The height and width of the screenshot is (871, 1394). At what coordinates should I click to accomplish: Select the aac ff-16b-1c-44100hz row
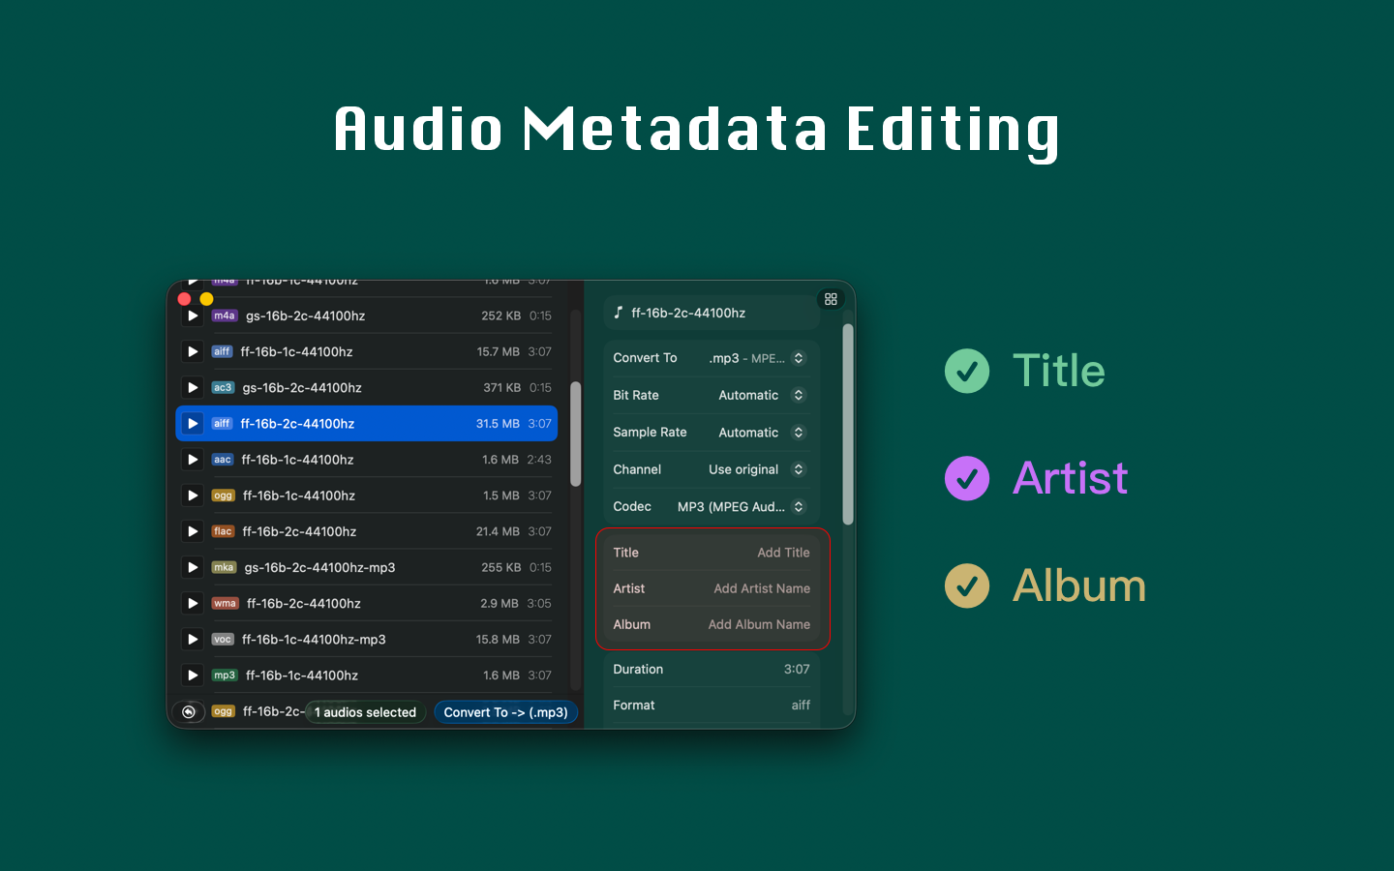pos(368,460)
